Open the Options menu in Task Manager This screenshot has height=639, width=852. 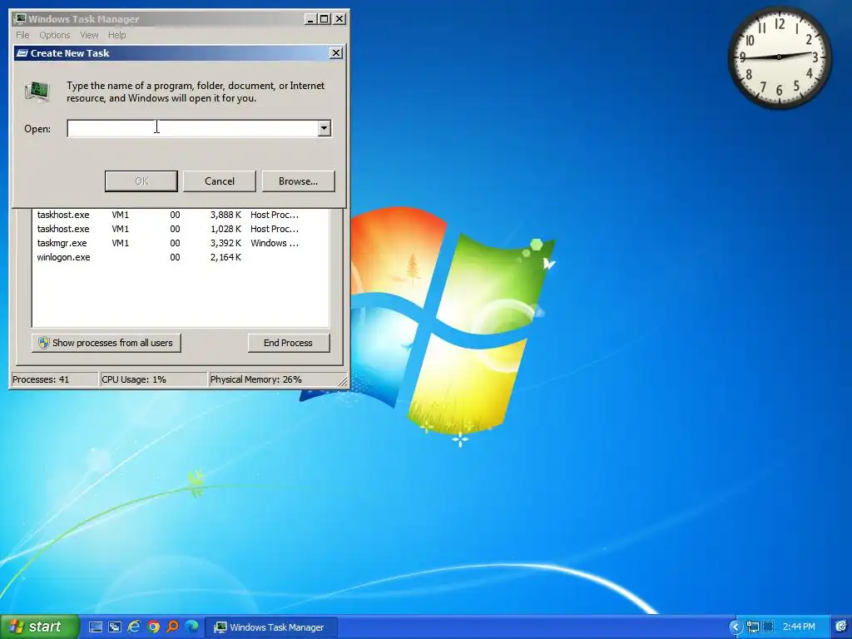click(x=54, y=35)
